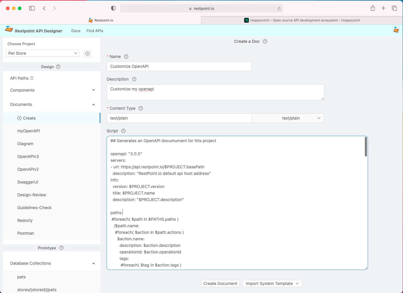
Task: Click inside the Script text editor
Action: (237, 203)
